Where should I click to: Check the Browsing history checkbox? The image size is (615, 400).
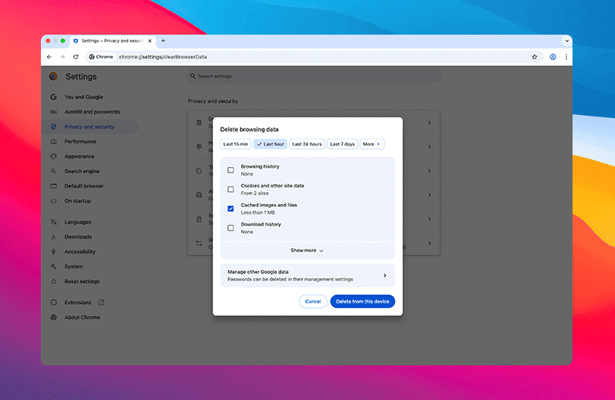[230, 170]
